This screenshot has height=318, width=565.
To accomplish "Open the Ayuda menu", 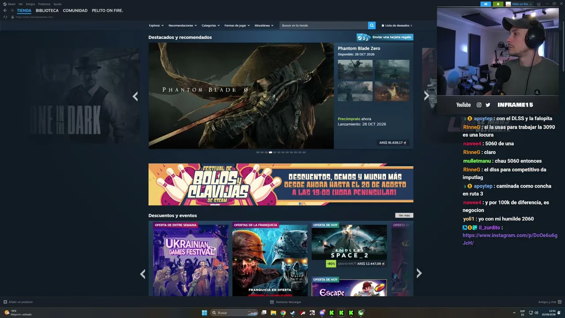I will point(57,4).
